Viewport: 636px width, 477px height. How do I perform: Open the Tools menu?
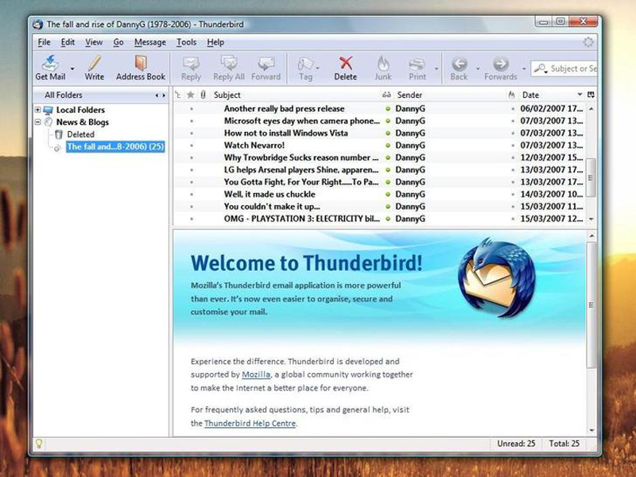(x=185, y=42)
